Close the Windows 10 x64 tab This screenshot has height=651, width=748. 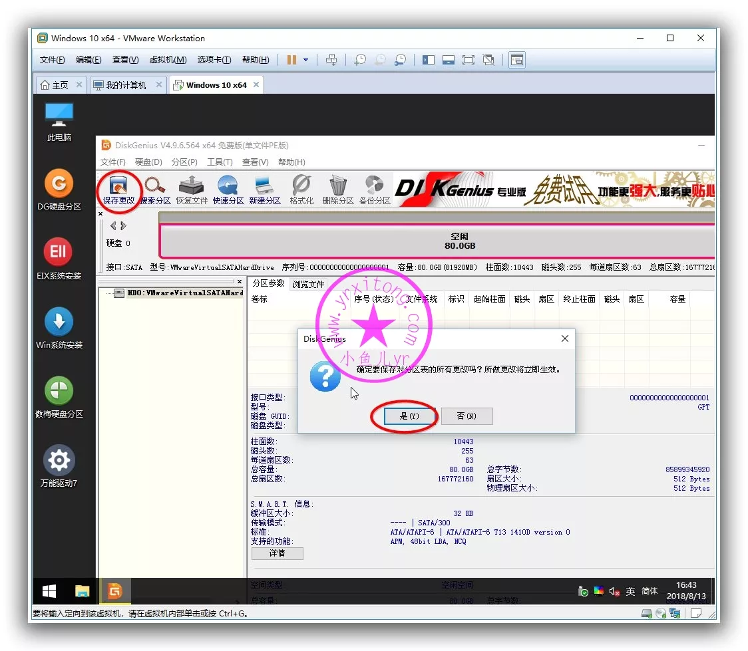pyautogui.click(x=256, y=84)
